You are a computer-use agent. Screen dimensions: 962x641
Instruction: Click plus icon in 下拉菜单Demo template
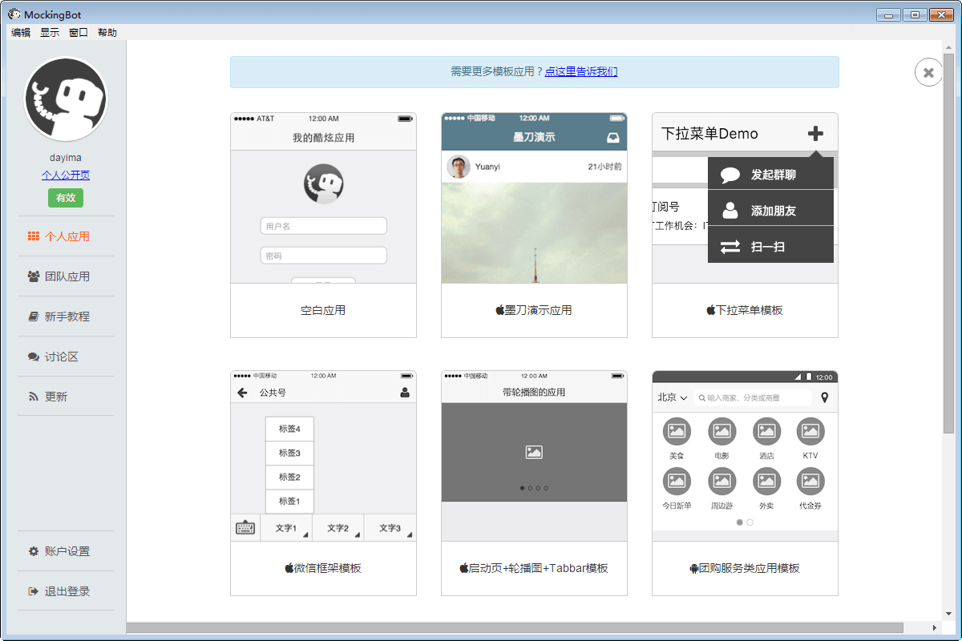coord(815,134)
